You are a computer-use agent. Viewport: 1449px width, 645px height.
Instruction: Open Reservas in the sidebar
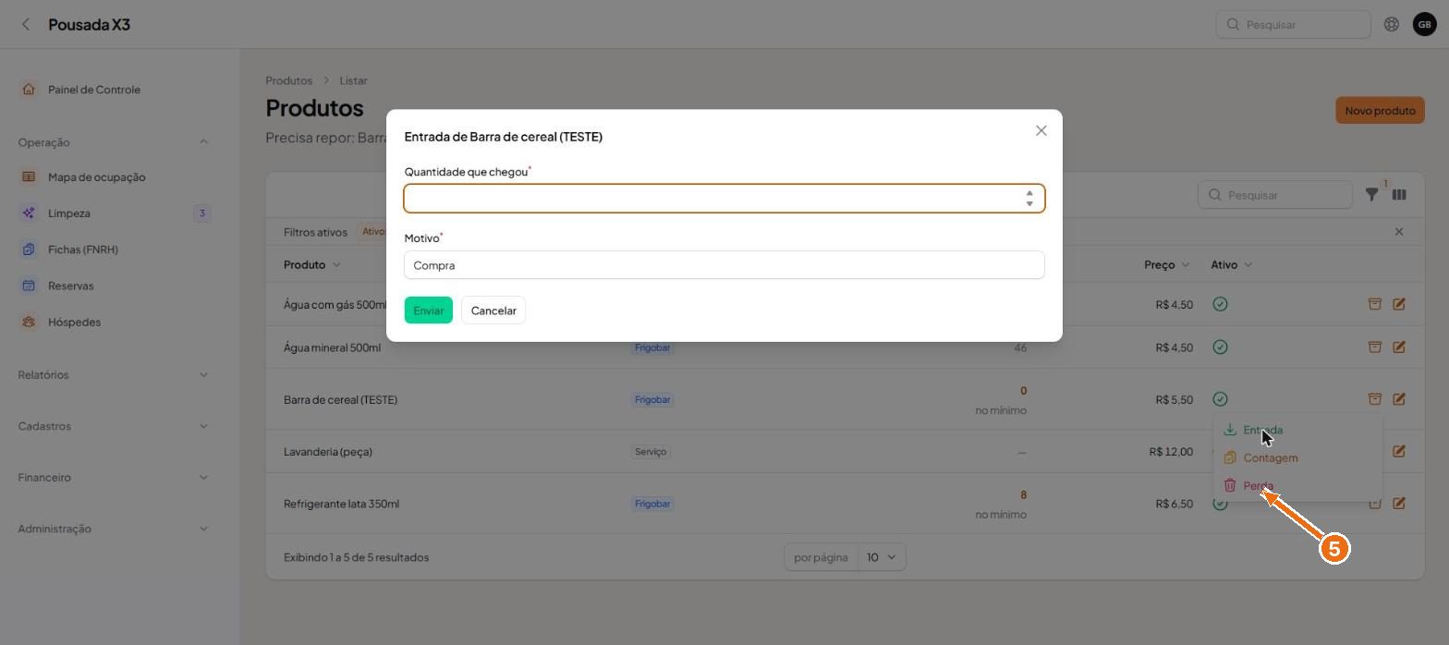coord(70,286)
